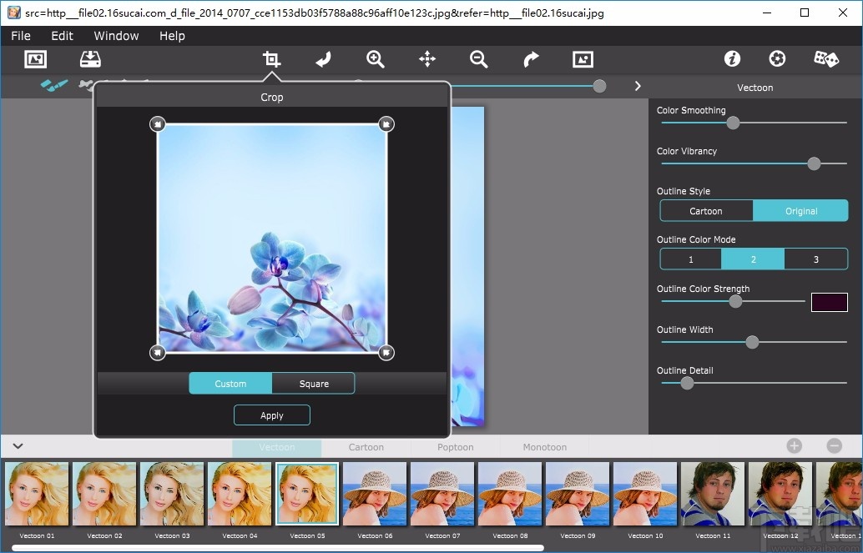
Task: Click the save image icon
Action: (x=90, y=59)
